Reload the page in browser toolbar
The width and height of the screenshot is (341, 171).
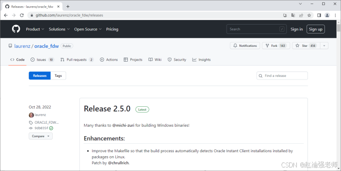pos(22,15)
